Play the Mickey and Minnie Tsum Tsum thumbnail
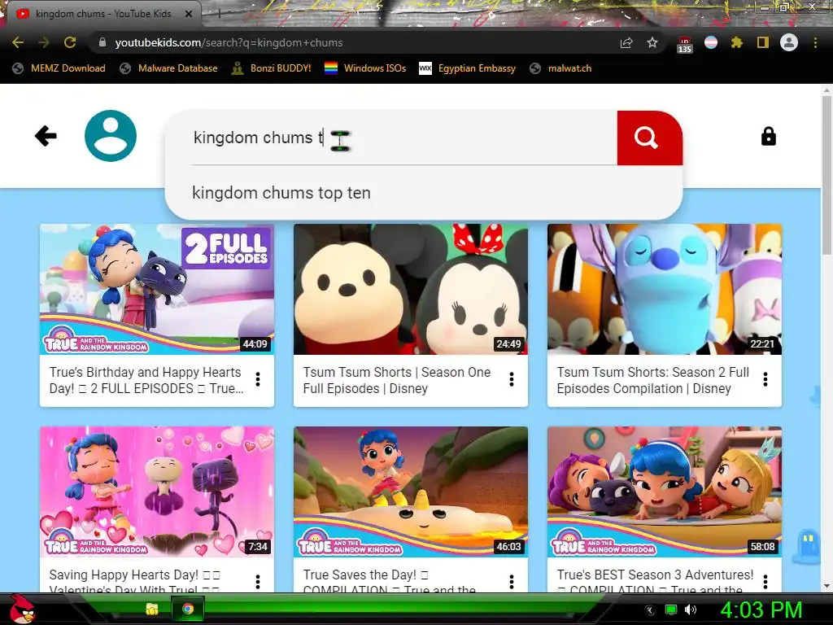The width and height of the screenshot is (833, 625). (x=411, y=289)
